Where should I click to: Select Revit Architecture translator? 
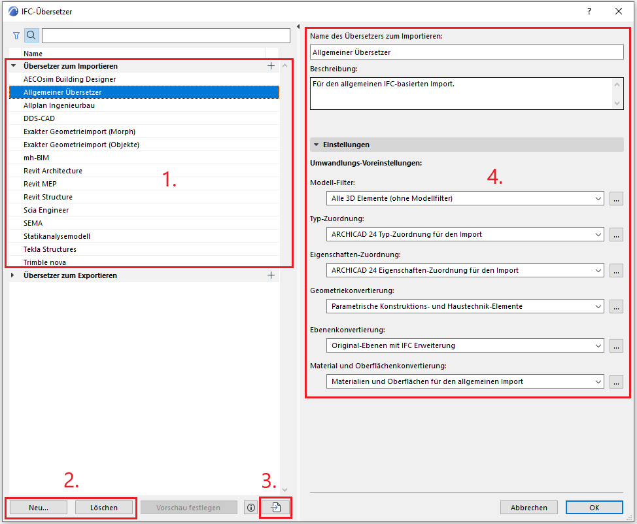click(x=53, y=171)
